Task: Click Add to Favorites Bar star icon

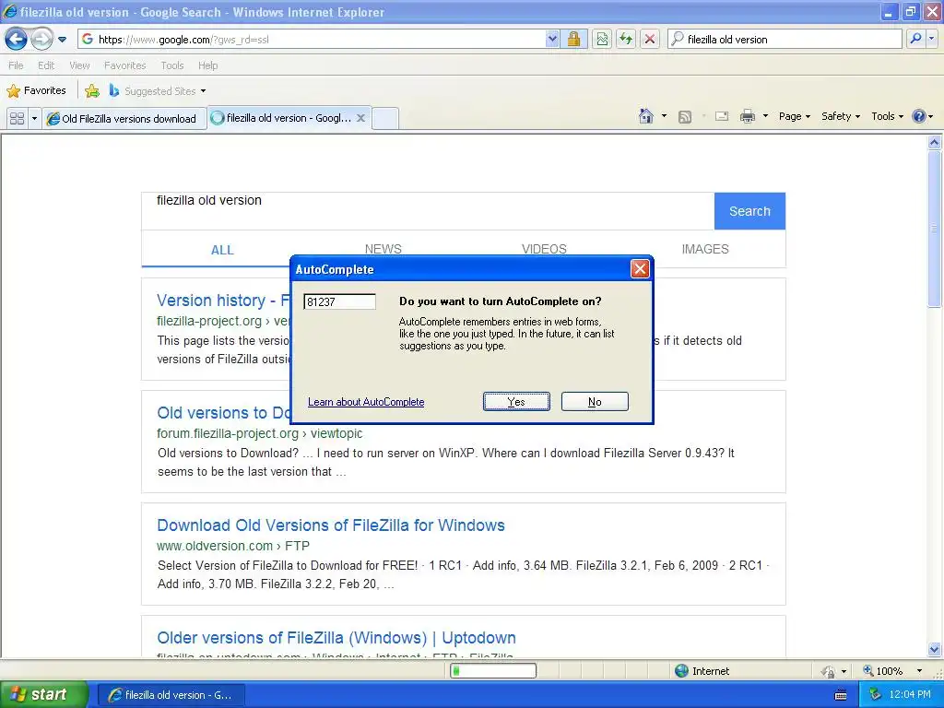Action: pos(92,91)
